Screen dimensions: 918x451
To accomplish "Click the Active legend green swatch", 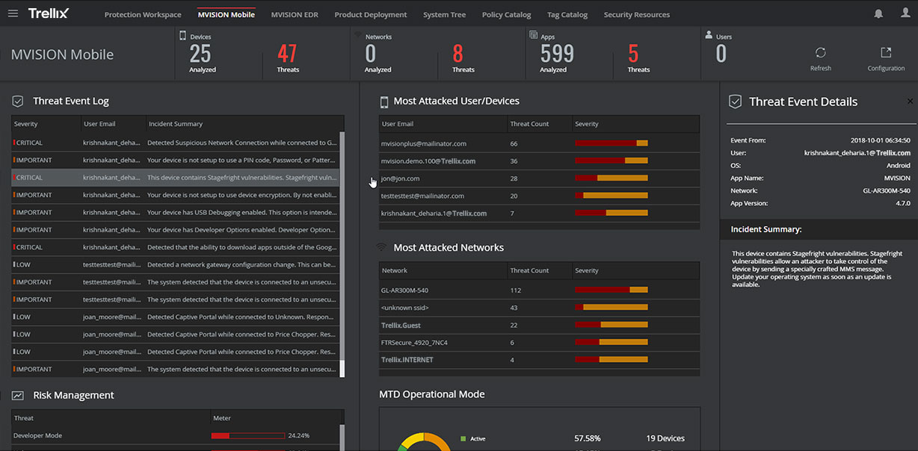I will pyautogui.click(x=463, y=438).
